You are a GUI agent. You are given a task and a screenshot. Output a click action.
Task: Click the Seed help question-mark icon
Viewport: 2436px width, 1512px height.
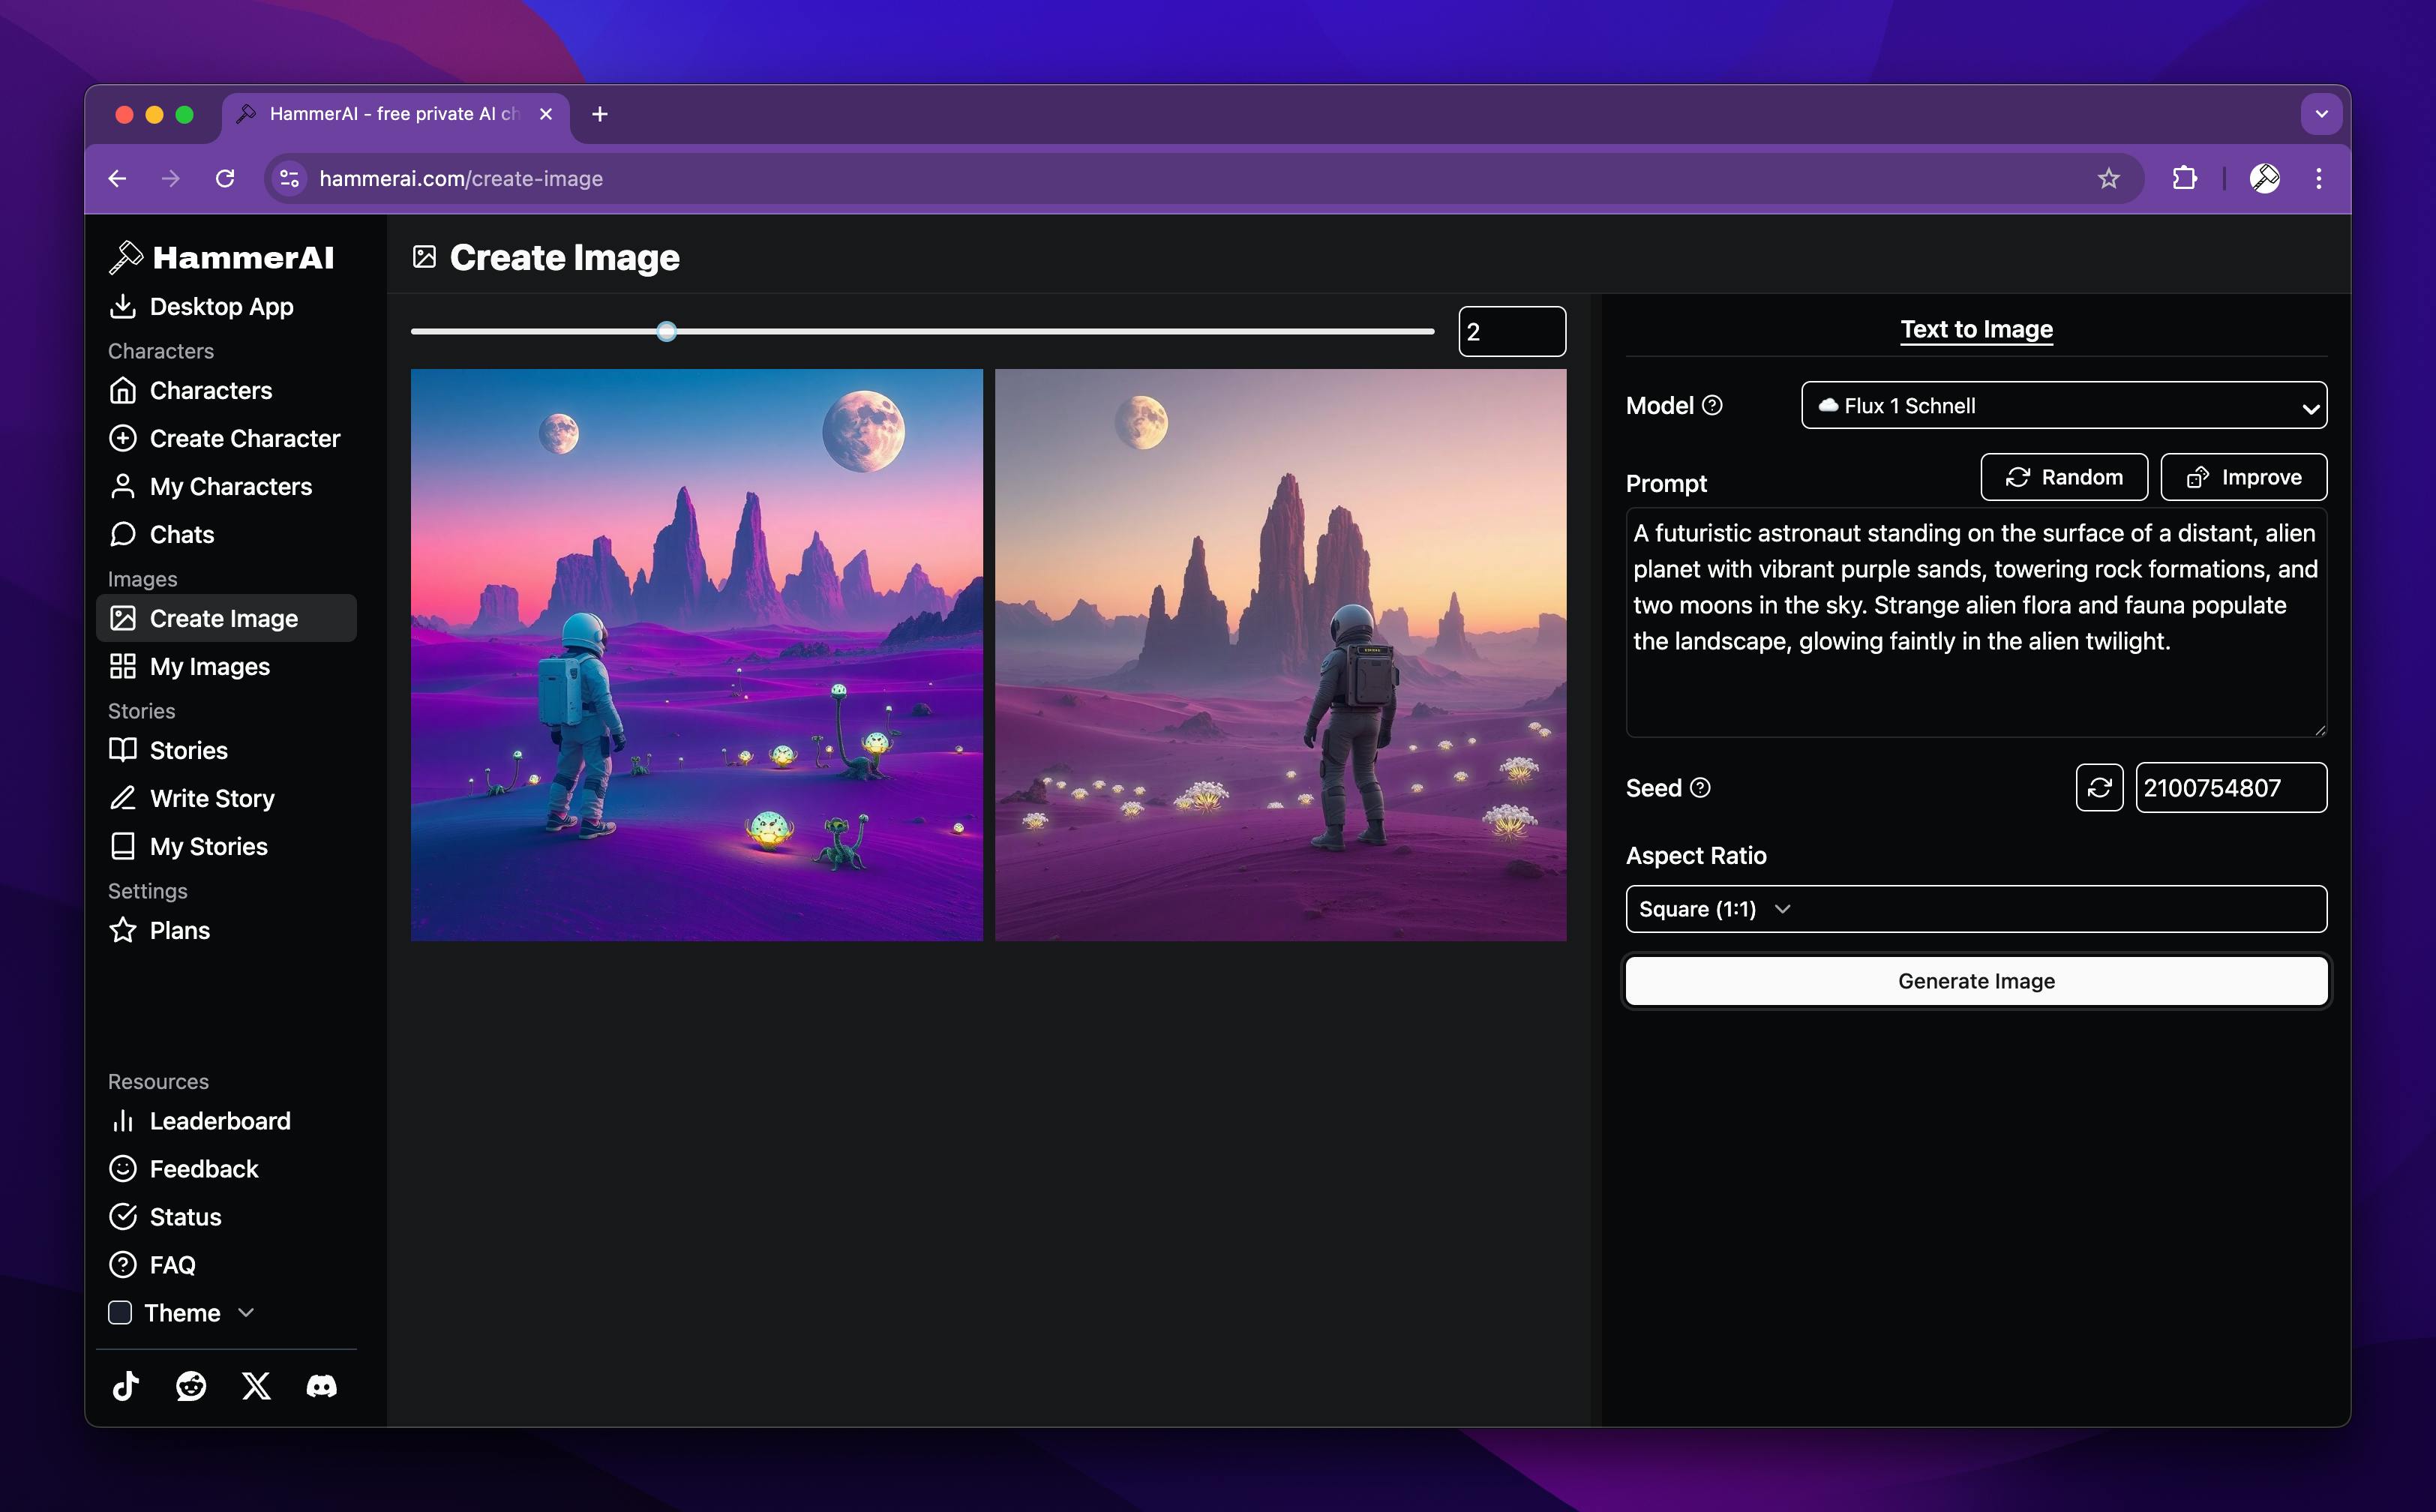click(x=1700, y=788)
